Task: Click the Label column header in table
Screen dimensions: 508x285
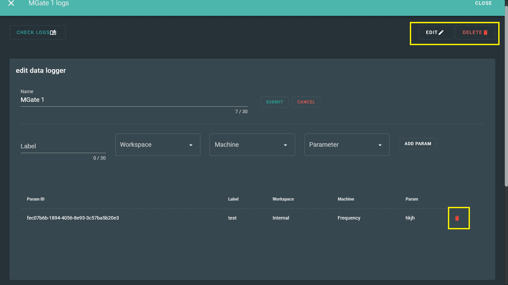Action: coord(233,199)
